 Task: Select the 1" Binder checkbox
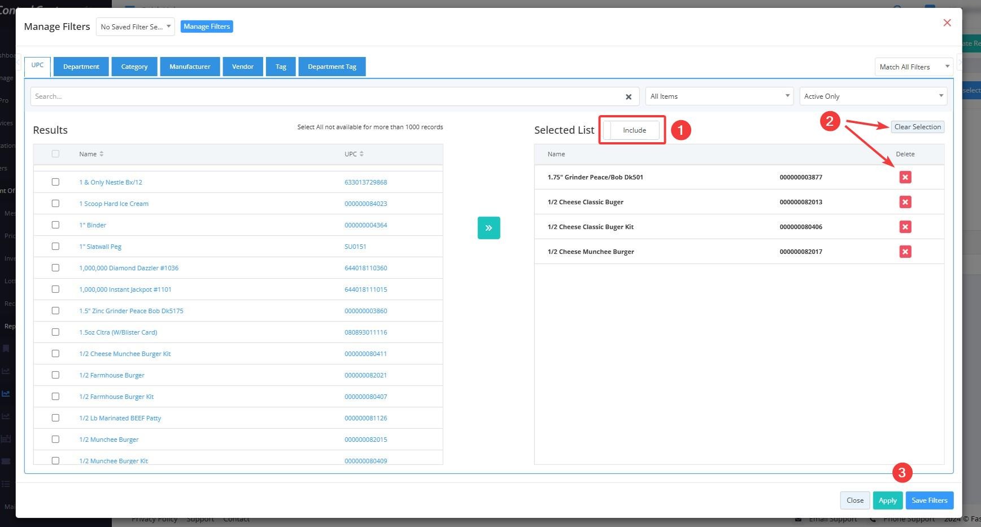(x=55, y=225)
